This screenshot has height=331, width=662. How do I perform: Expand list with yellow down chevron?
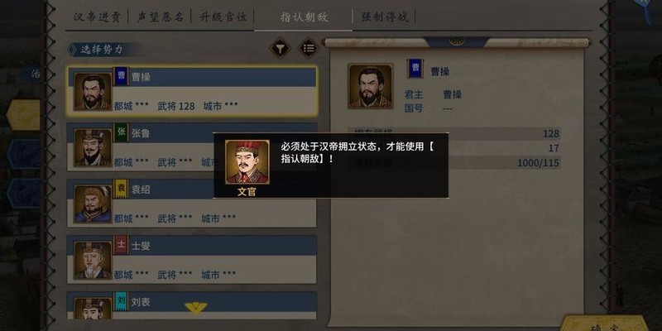tap(195, 307)
